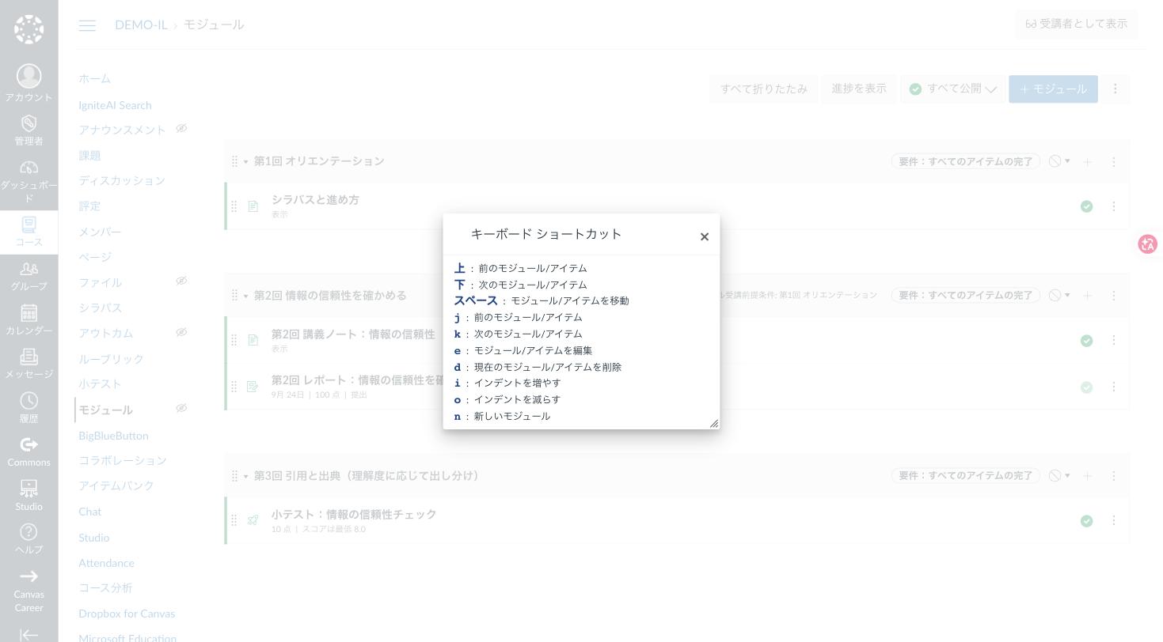
Task: Click the translation extension icon at right edge
Action: point(1147,244)
